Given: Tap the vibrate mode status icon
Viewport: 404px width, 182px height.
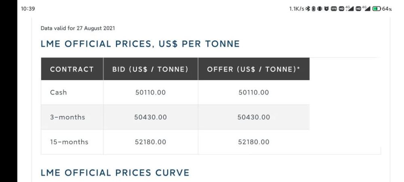Looking at the screenshot, I should click(x=320, y=9).
